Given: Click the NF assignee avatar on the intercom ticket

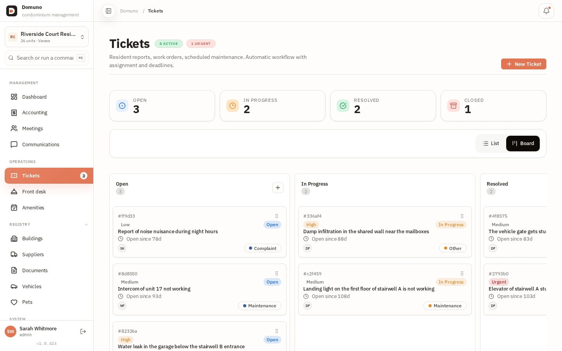Looking at the screenshot, I should point(122,306).
